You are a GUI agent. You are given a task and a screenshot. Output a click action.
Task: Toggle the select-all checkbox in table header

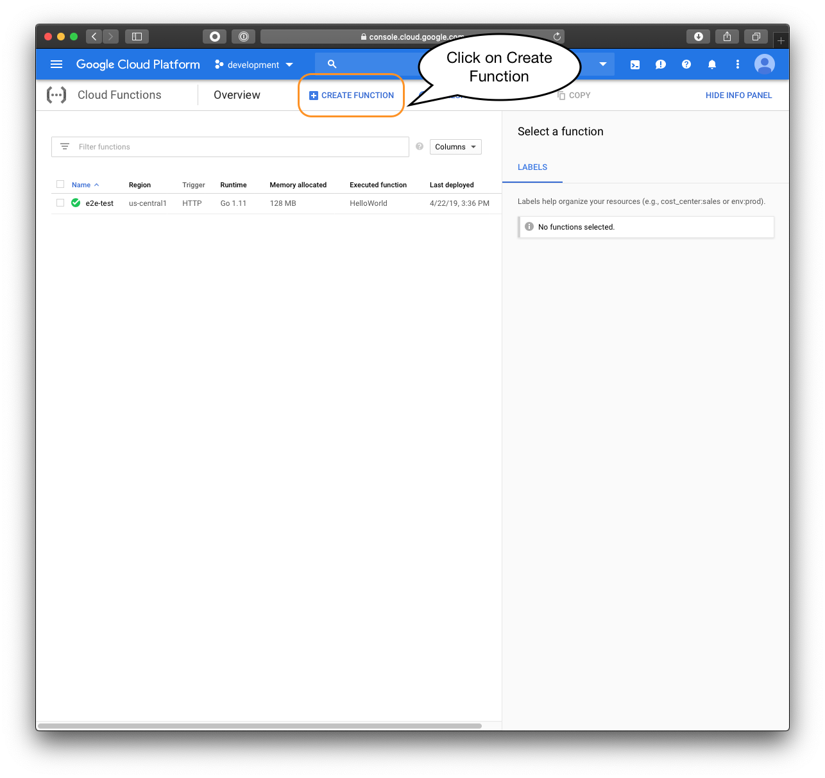(60, 184)
